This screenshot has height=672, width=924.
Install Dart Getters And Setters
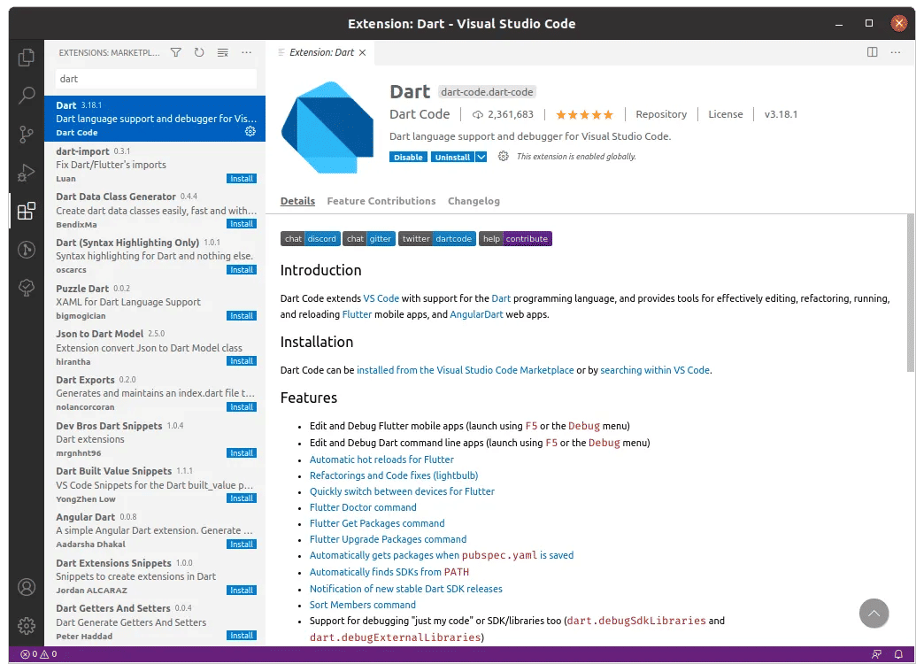pyautogui.click(x=242, y=636)
